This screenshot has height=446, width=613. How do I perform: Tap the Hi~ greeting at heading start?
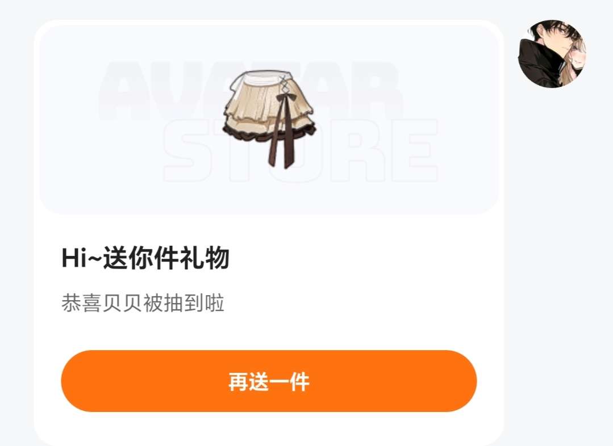(81, 258)
